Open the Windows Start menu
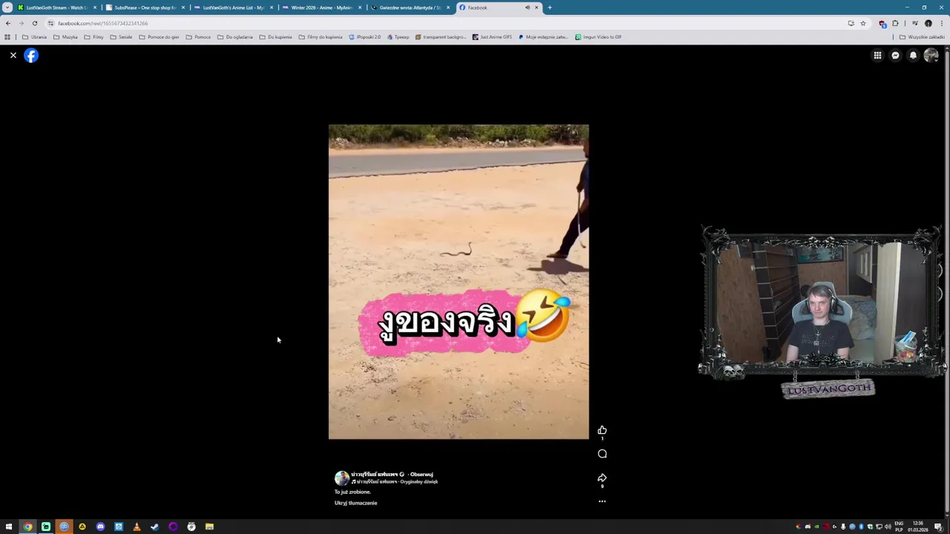 tap(9, 527)
